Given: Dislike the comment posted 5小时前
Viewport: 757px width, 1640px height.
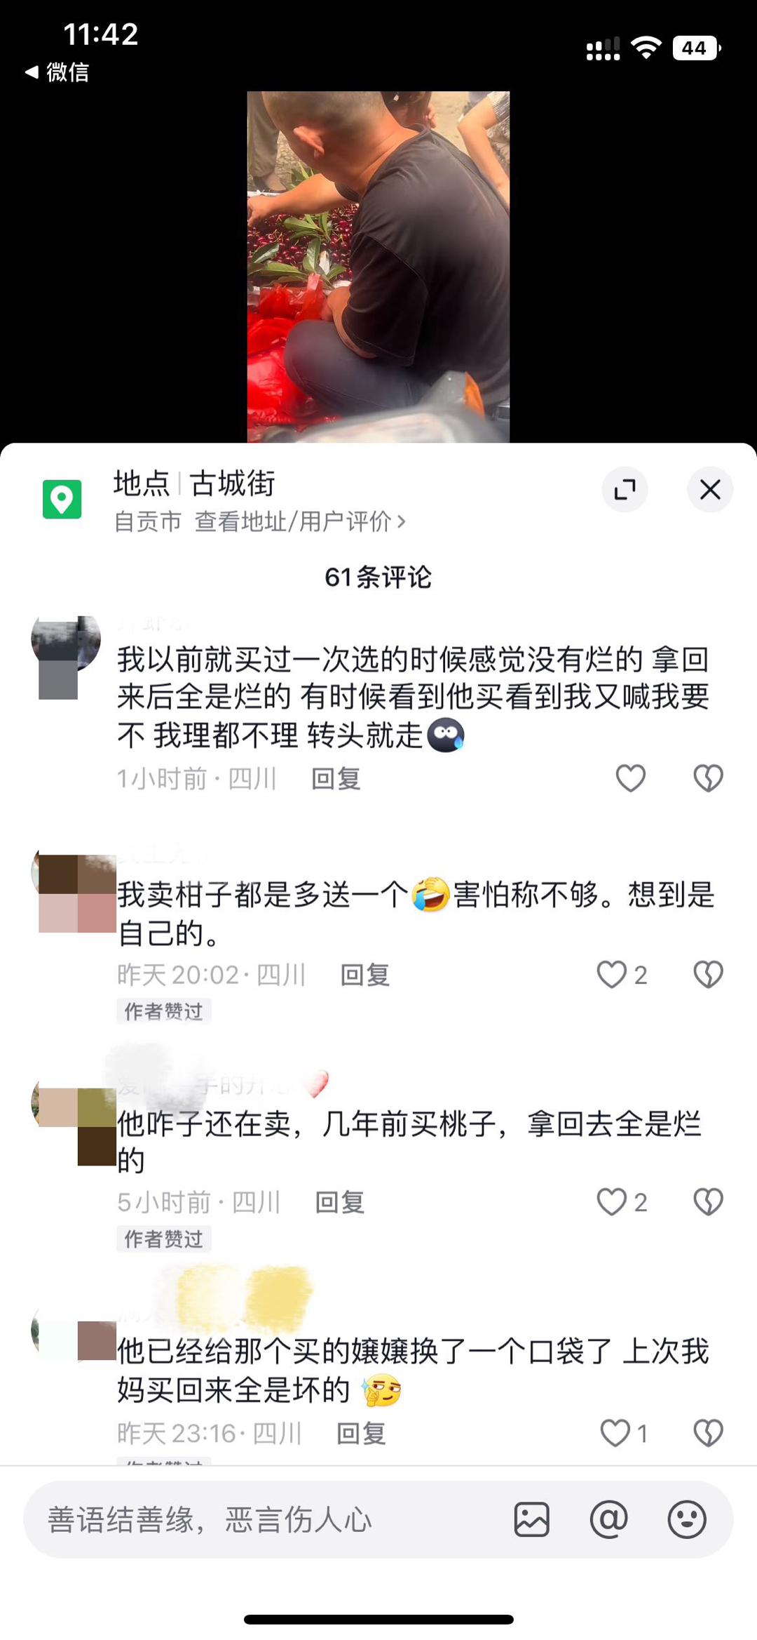Looking at the screenshot, I should 708,1202.
